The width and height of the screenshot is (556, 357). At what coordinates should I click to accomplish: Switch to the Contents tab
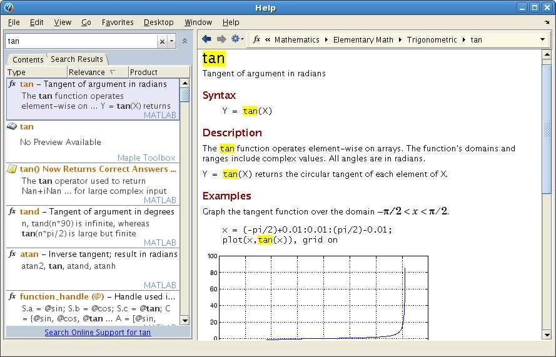tap(28, 59)
